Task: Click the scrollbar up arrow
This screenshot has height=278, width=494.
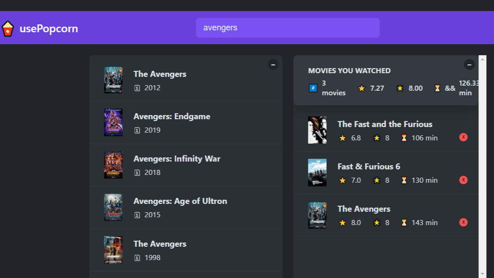Action: 483,59
